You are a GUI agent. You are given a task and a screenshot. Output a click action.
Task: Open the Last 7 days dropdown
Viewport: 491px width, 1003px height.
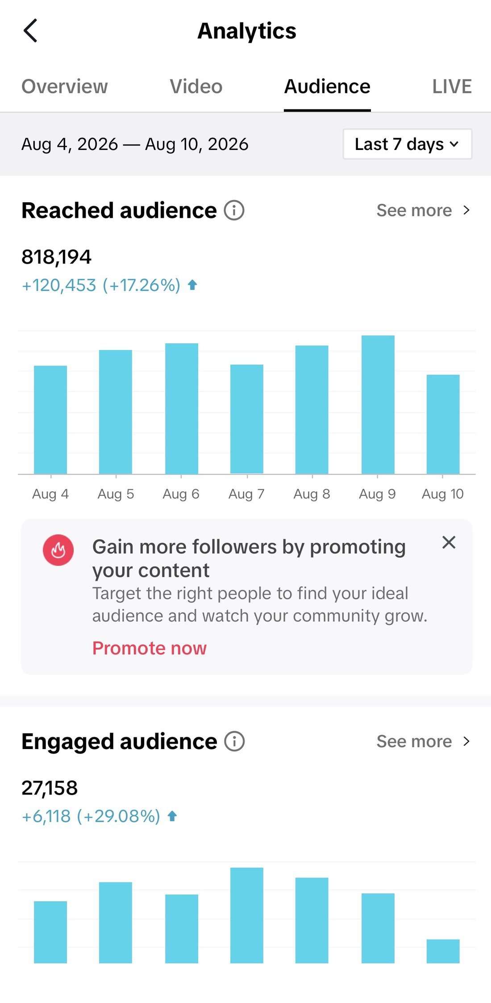pyautogui.click(x=407, y=144)
